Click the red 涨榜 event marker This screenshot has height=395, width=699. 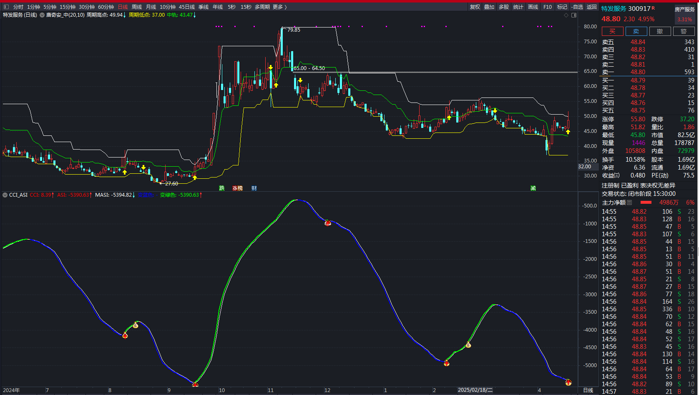pyautogui.click(x=238, y=188)
